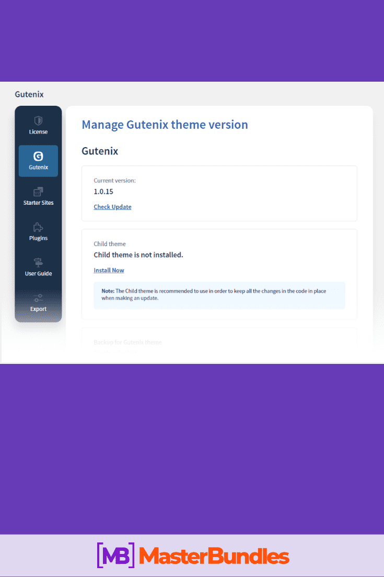Image resolution: width=384 pixels, height=577 pixels.
Task: Click the 'Backup for Gutenix theme' text
Action: pyautogui.click(x=127, y=342)
